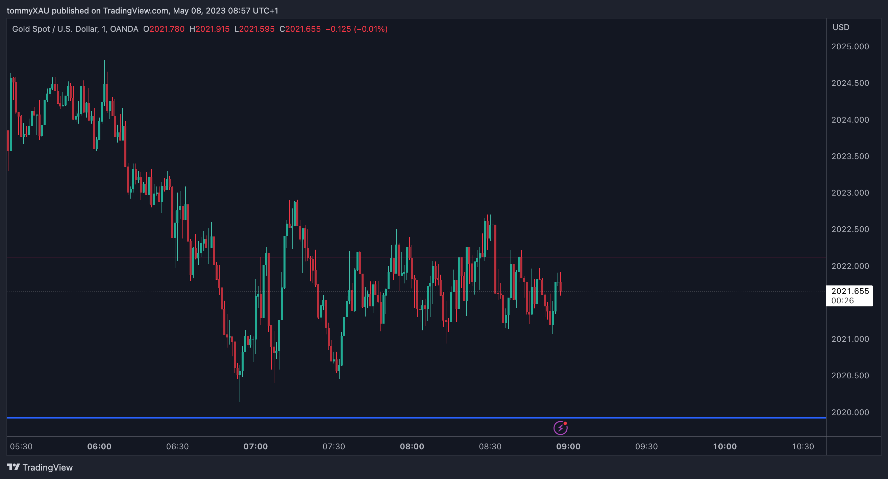Viewport: 888px width, 479px height.
Task: Click the 10:30 time axis label
Action: [803, 447]
